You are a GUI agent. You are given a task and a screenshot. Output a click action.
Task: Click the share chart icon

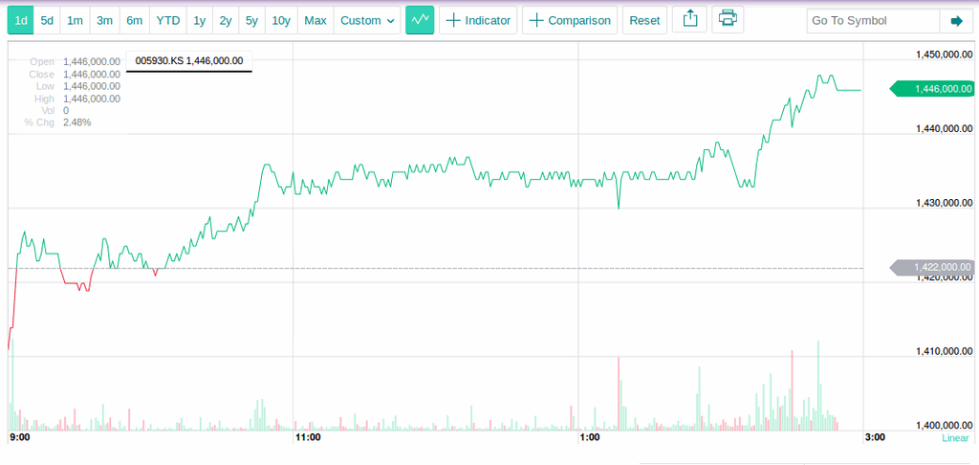point(689,20)
